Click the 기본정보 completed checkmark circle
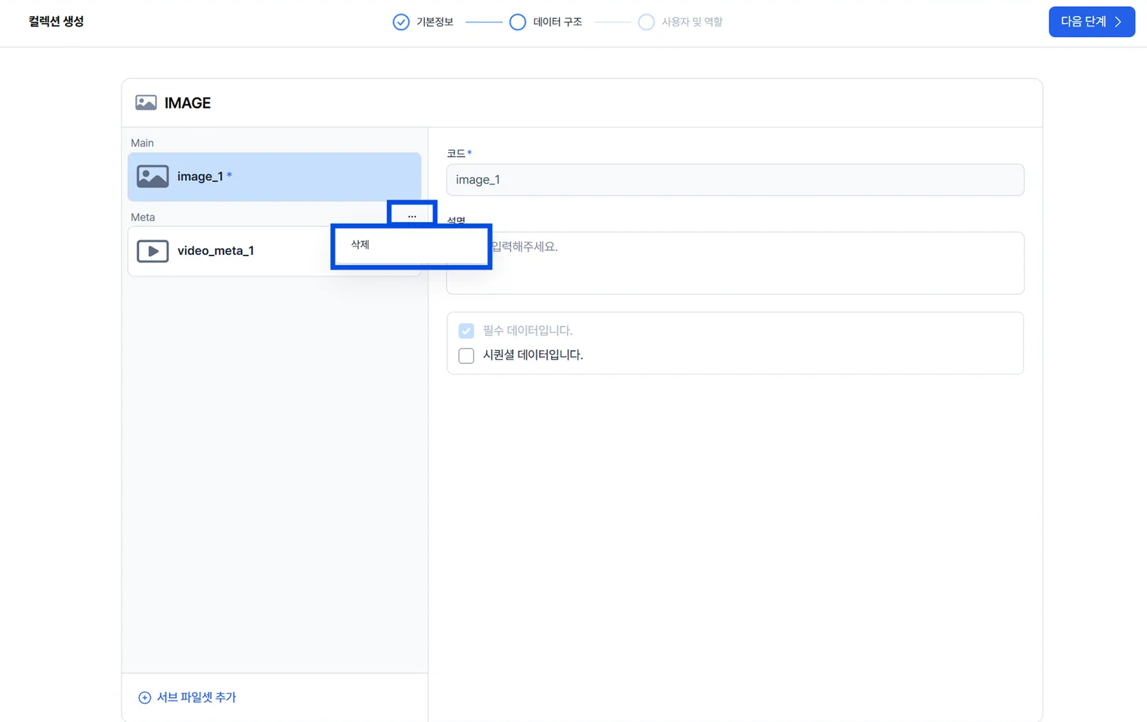The width and height of the screenshot is (1147, 722). (401, 22)
